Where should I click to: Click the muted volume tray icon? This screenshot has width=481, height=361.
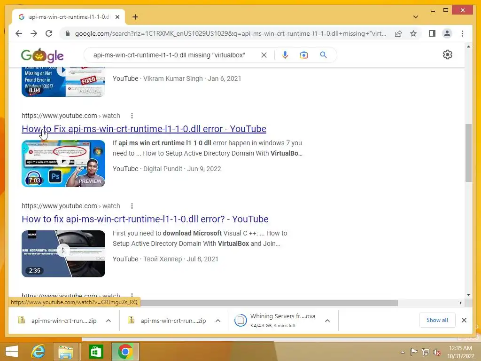pos(436,352)
